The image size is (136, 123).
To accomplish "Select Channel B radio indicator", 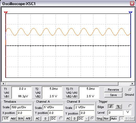I will (x=92, y=118).
